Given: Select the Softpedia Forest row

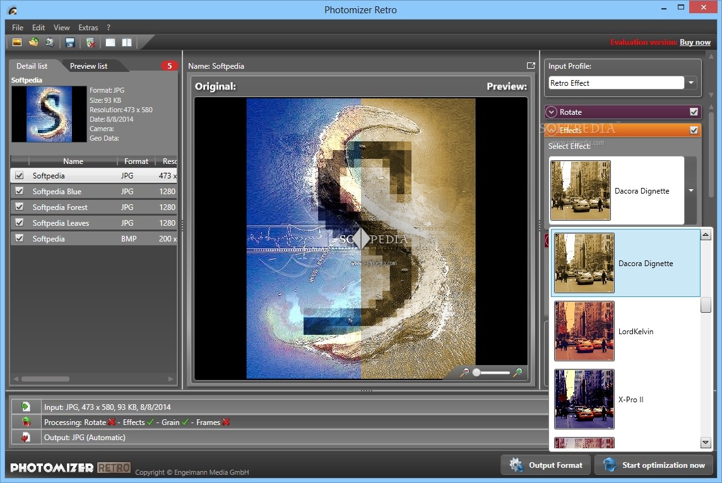Looking at the screenshot, I should pyautogui.click(x=93, y=207).
